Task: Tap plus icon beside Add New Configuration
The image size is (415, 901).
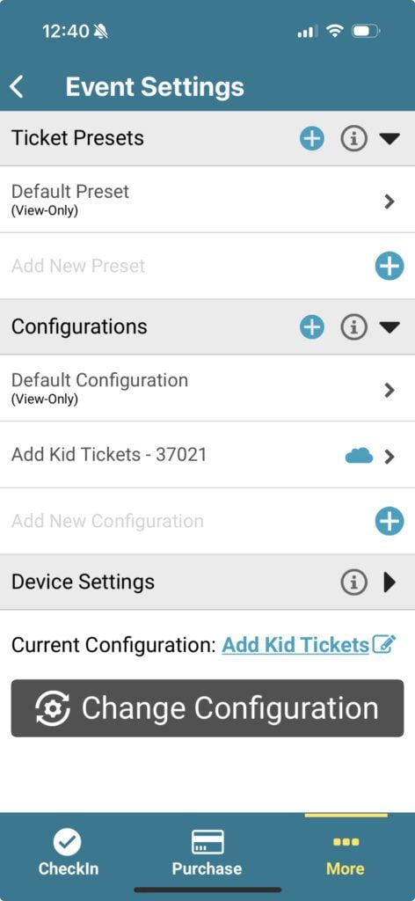Action: 390,521
